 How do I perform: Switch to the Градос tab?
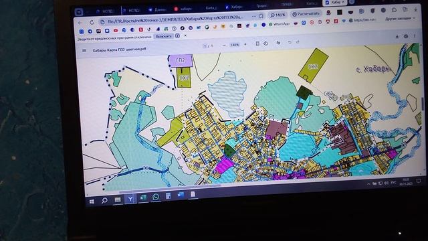coord(261,6)
